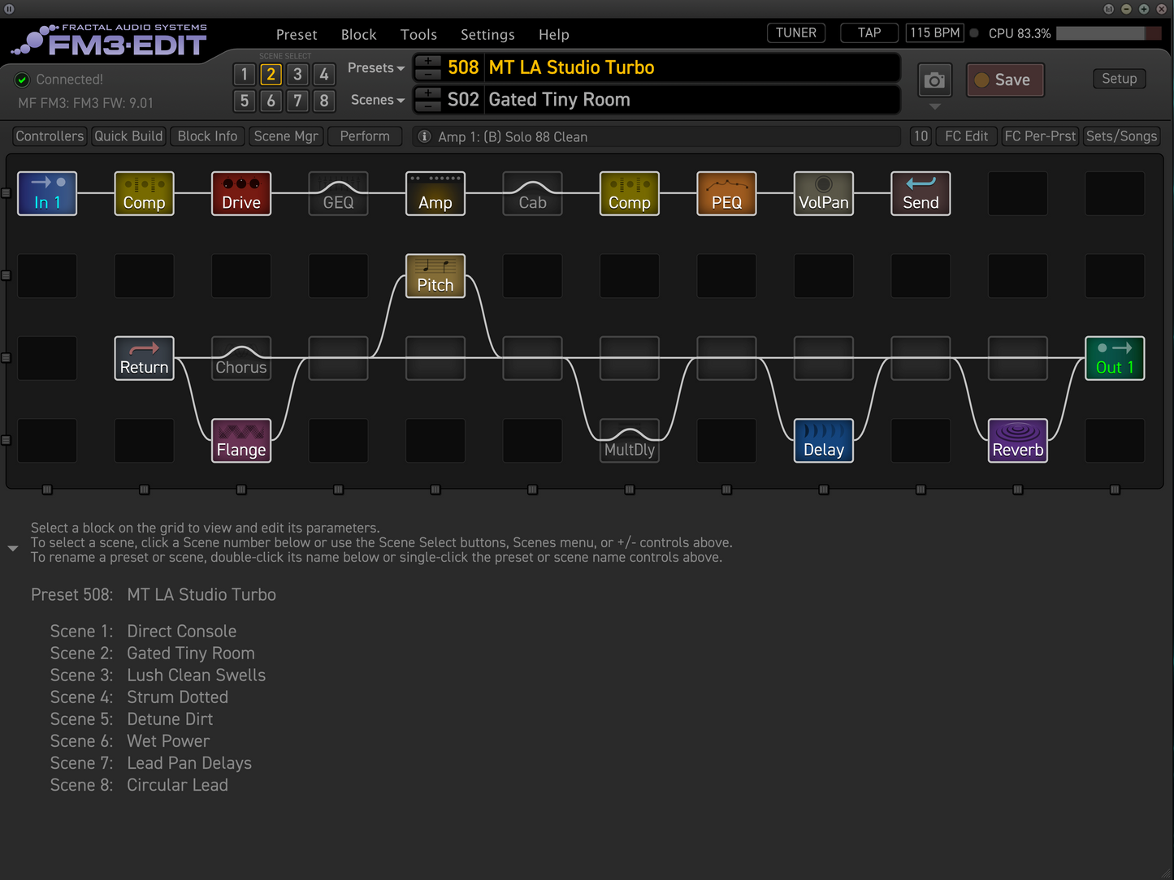Increment preset with plus button
Viewport: 1174px width, 880px height.
coord(428,62)
